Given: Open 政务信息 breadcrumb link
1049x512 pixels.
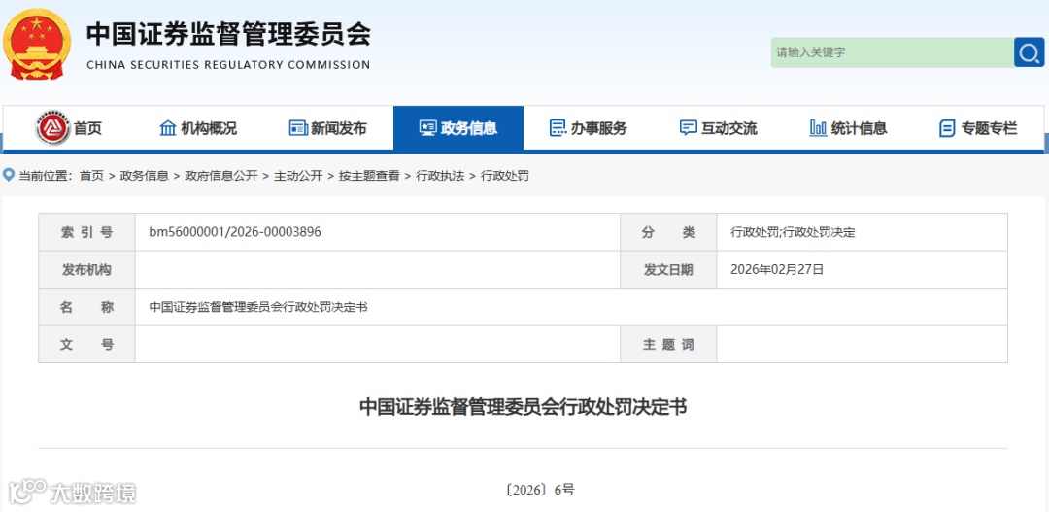Looking at the screenshot, I should coord(145,176).
